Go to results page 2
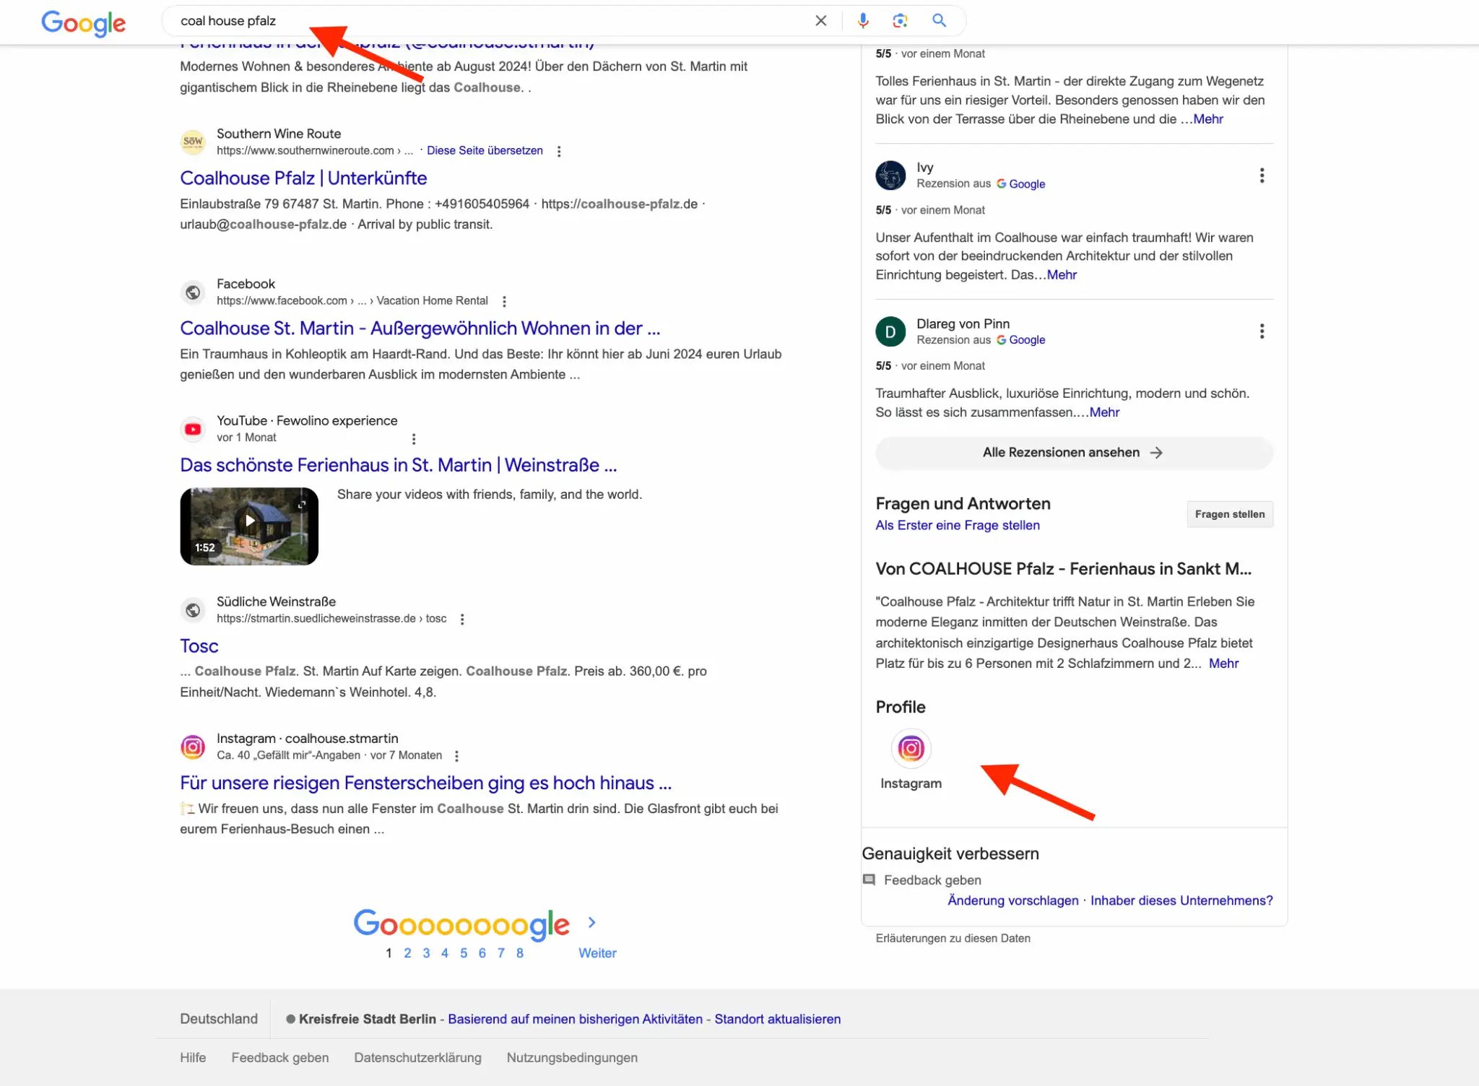 [407, 953]
